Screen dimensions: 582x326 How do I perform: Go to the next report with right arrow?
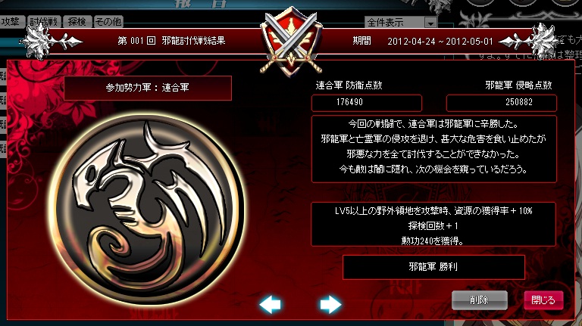[330, 305]
